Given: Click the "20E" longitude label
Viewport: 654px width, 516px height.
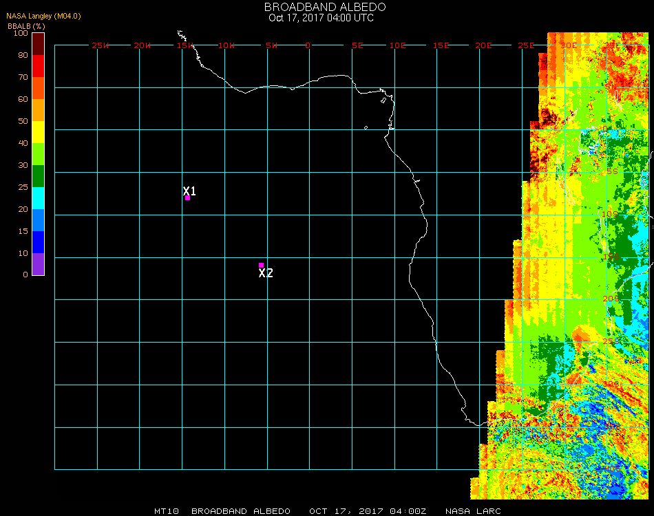Looking at the screenshot, I should point(483,45).
